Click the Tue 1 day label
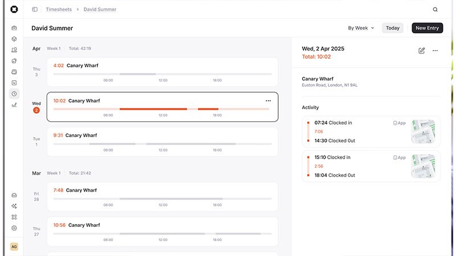The image size is (456, 256). point(36,142)
